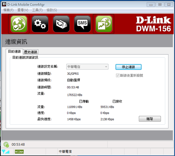Click the 連線時間 label
This screenshot has width=175, height=156.
[x=44, y=87]
